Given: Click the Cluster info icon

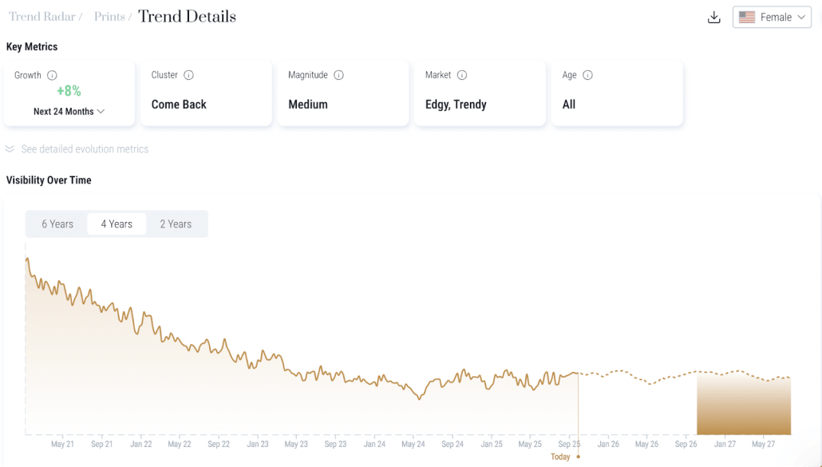Looking at the screenshot, I should (x=188, y=75).
